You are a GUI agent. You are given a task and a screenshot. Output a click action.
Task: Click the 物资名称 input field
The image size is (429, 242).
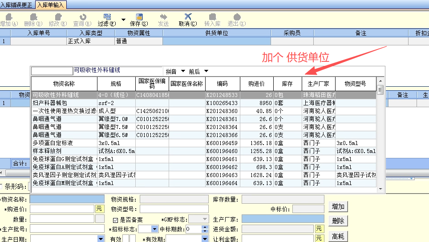pos(67,199)
